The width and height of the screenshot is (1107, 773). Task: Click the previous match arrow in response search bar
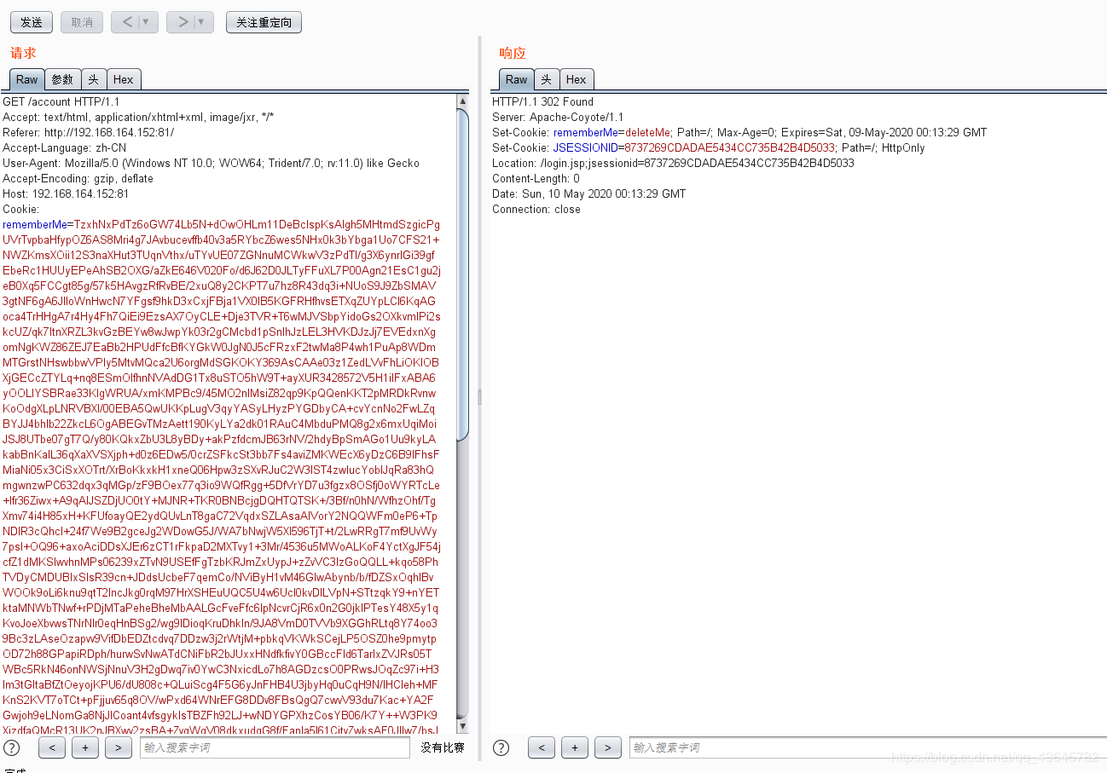pyautogui.click(x=541, y=747)
